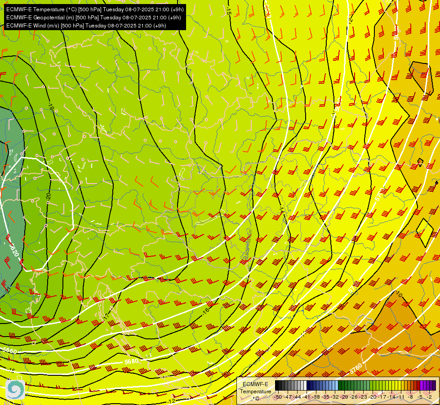Click the -35 legend scale value

click(325, 397)
